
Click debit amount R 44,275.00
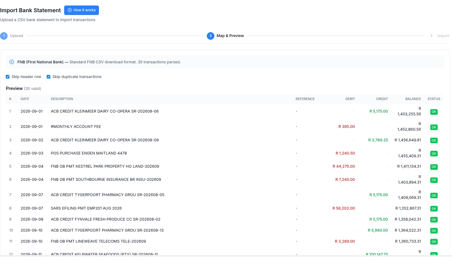344,166
